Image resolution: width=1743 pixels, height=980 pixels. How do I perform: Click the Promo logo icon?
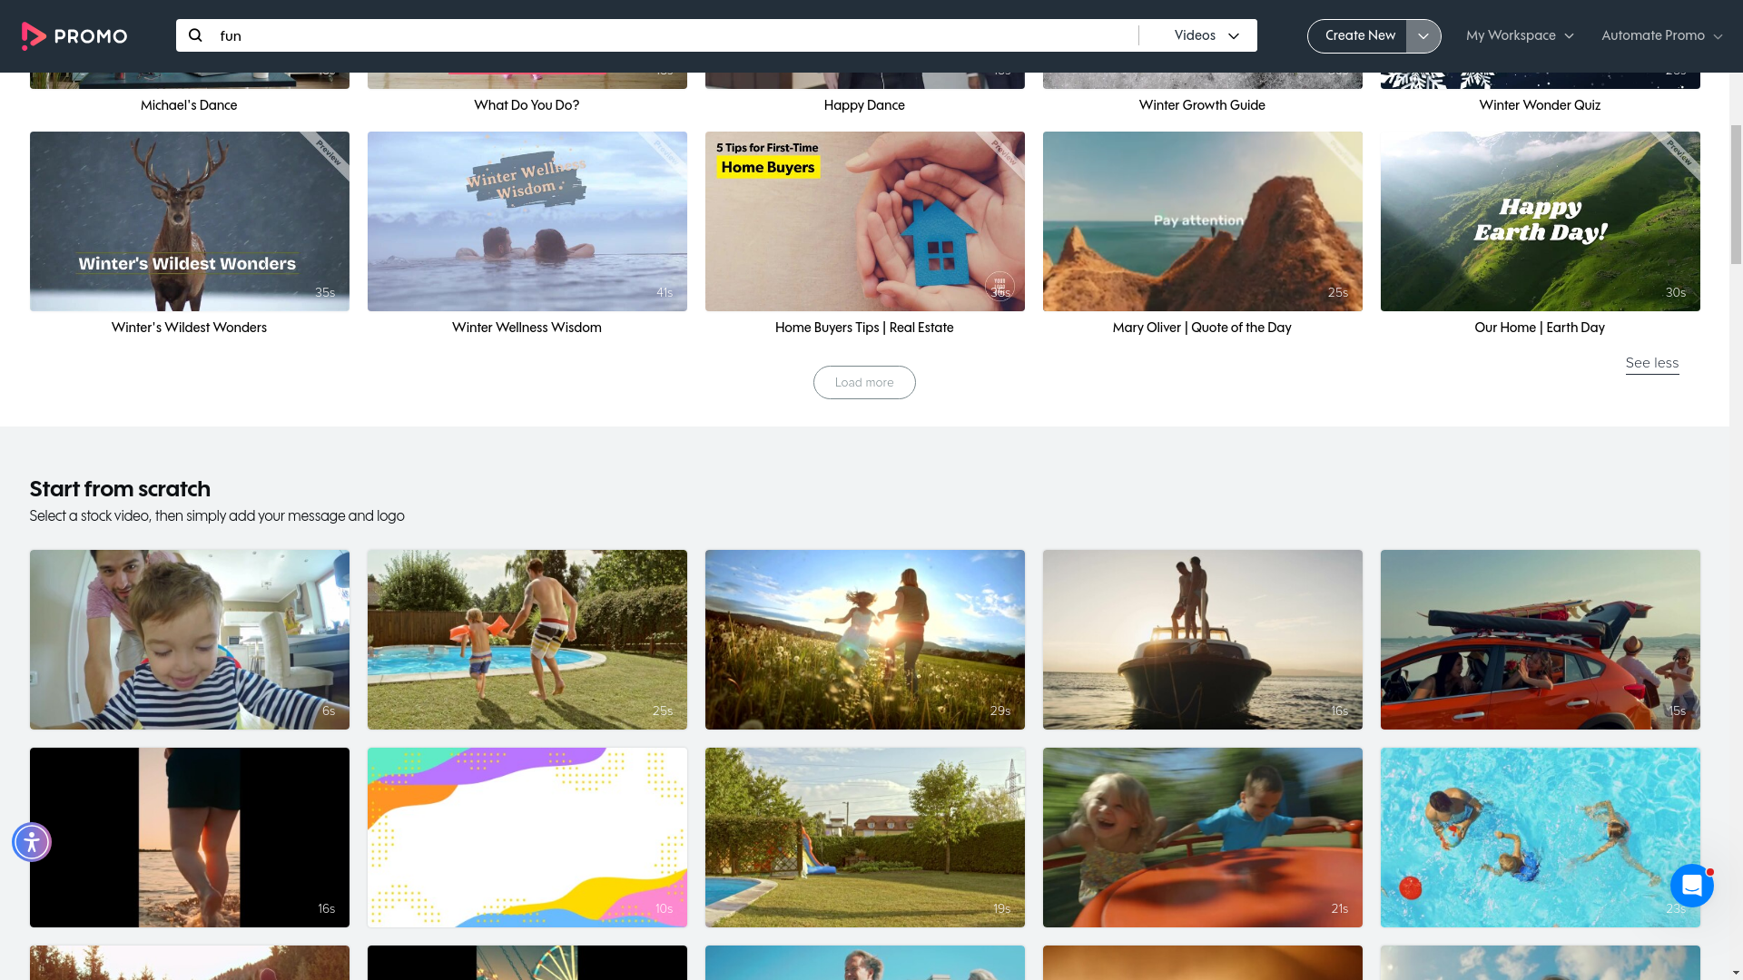[34, 36]
